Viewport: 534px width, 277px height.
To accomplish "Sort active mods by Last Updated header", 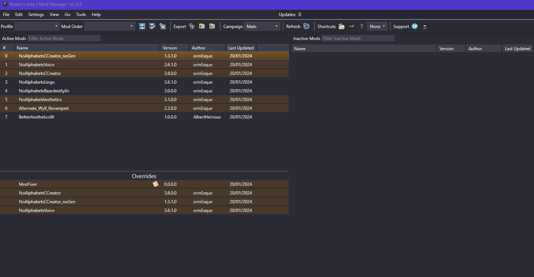I will [241, 48].
